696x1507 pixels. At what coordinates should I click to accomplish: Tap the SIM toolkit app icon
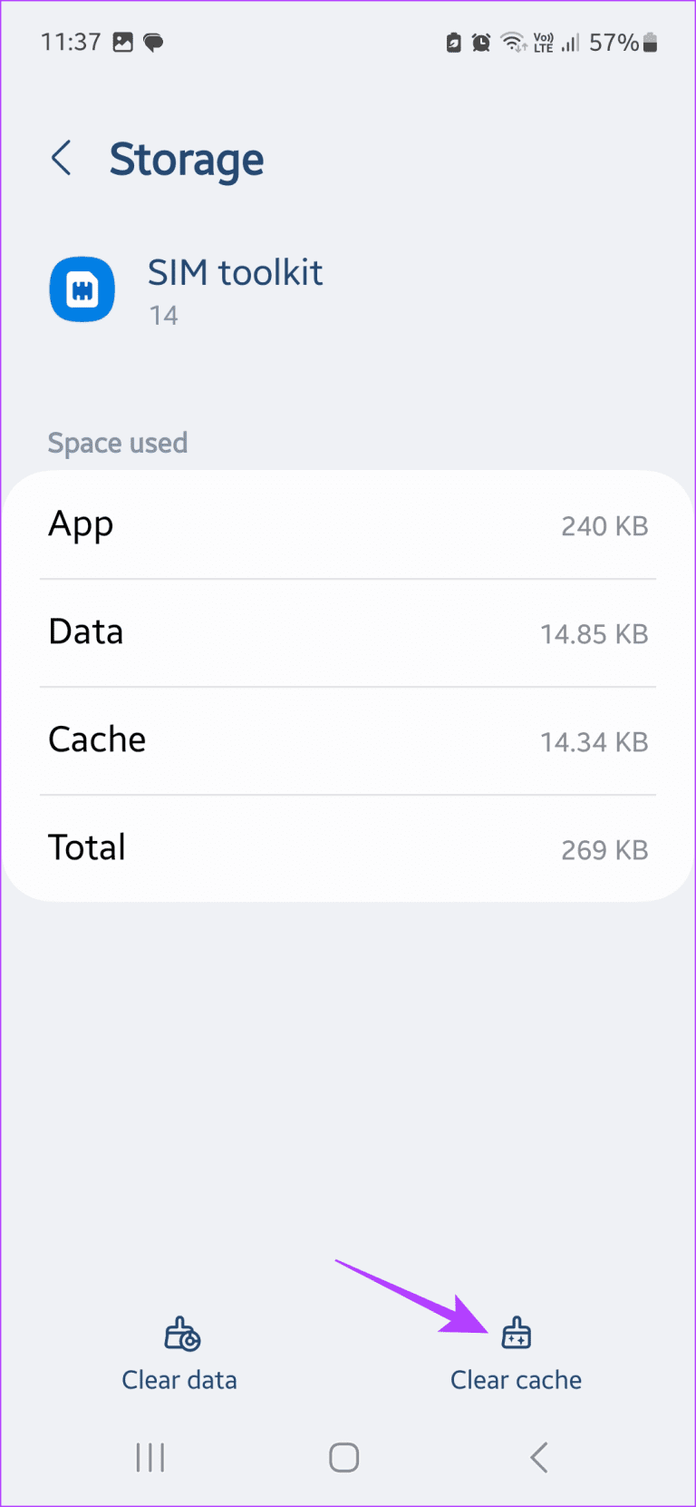(x=82, y=290)
